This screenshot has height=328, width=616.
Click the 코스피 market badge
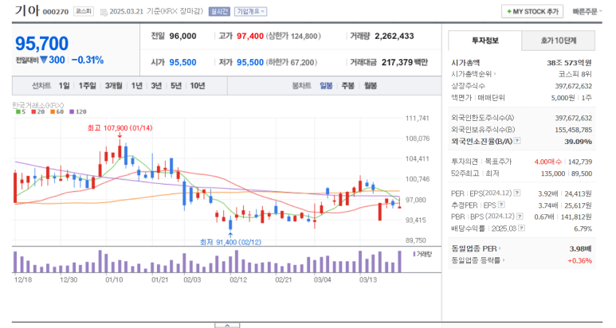(x=84, y=11)
